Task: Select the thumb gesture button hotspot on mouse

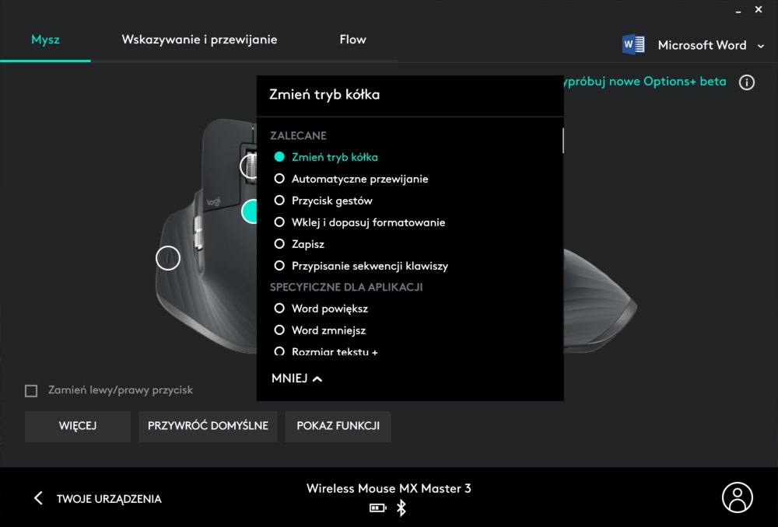Action: 168,257
